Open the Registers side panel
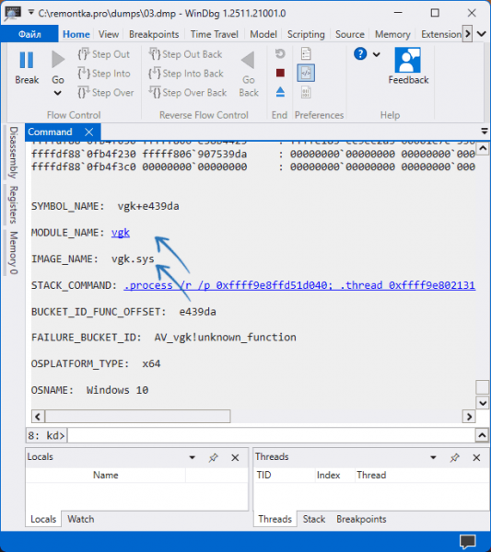This screenshot has height=552, width=491. [13, 204]
